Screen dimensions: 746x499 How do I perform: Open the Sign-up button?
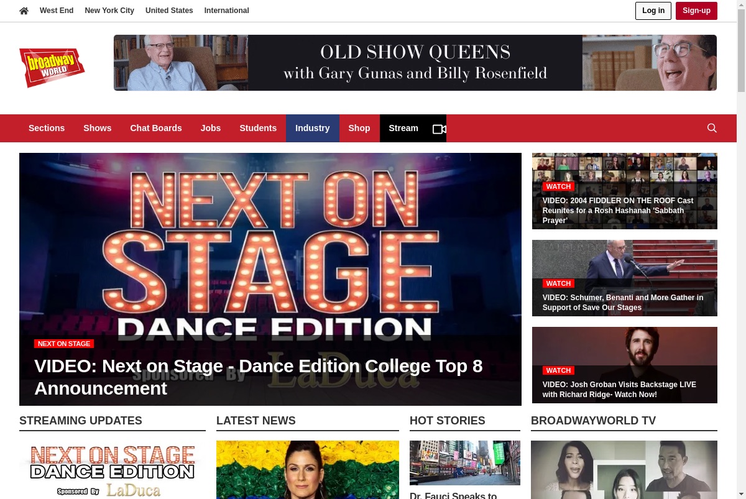[696, 11]
